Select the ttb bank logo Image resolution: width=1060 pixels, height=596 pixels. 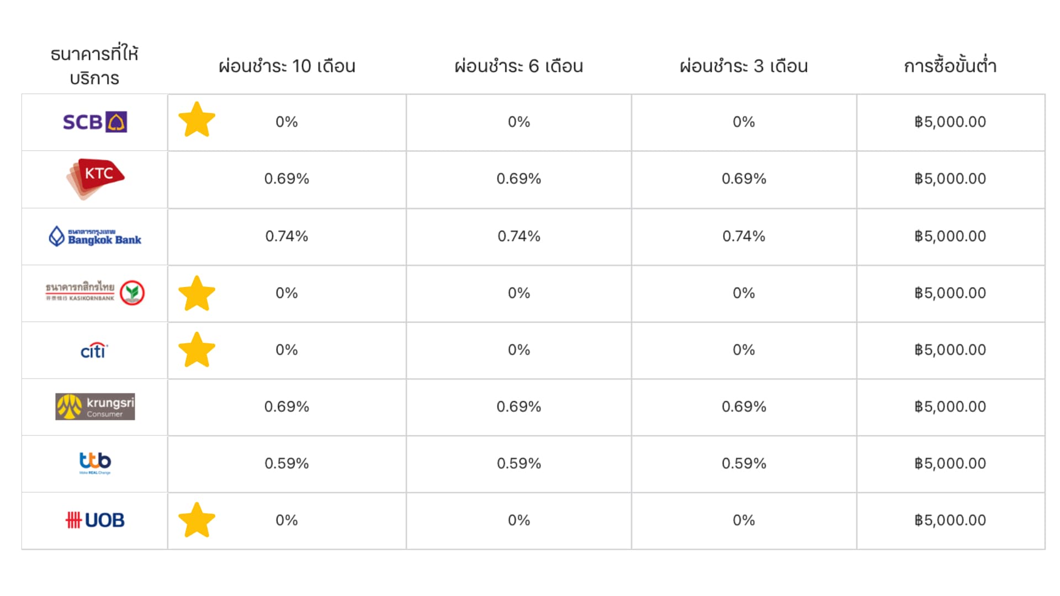(95, 462)
